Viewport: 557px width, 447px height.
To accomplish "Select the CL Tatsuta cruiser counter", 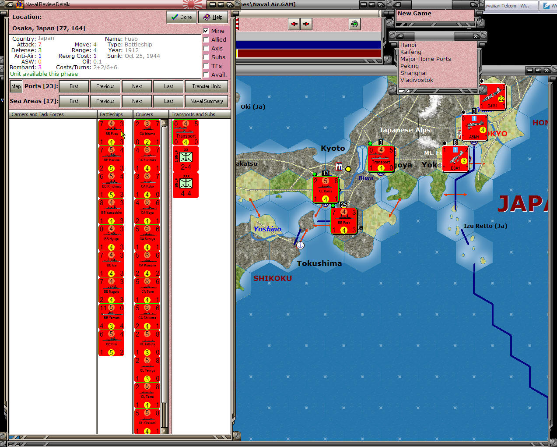I will pos(147,343).
